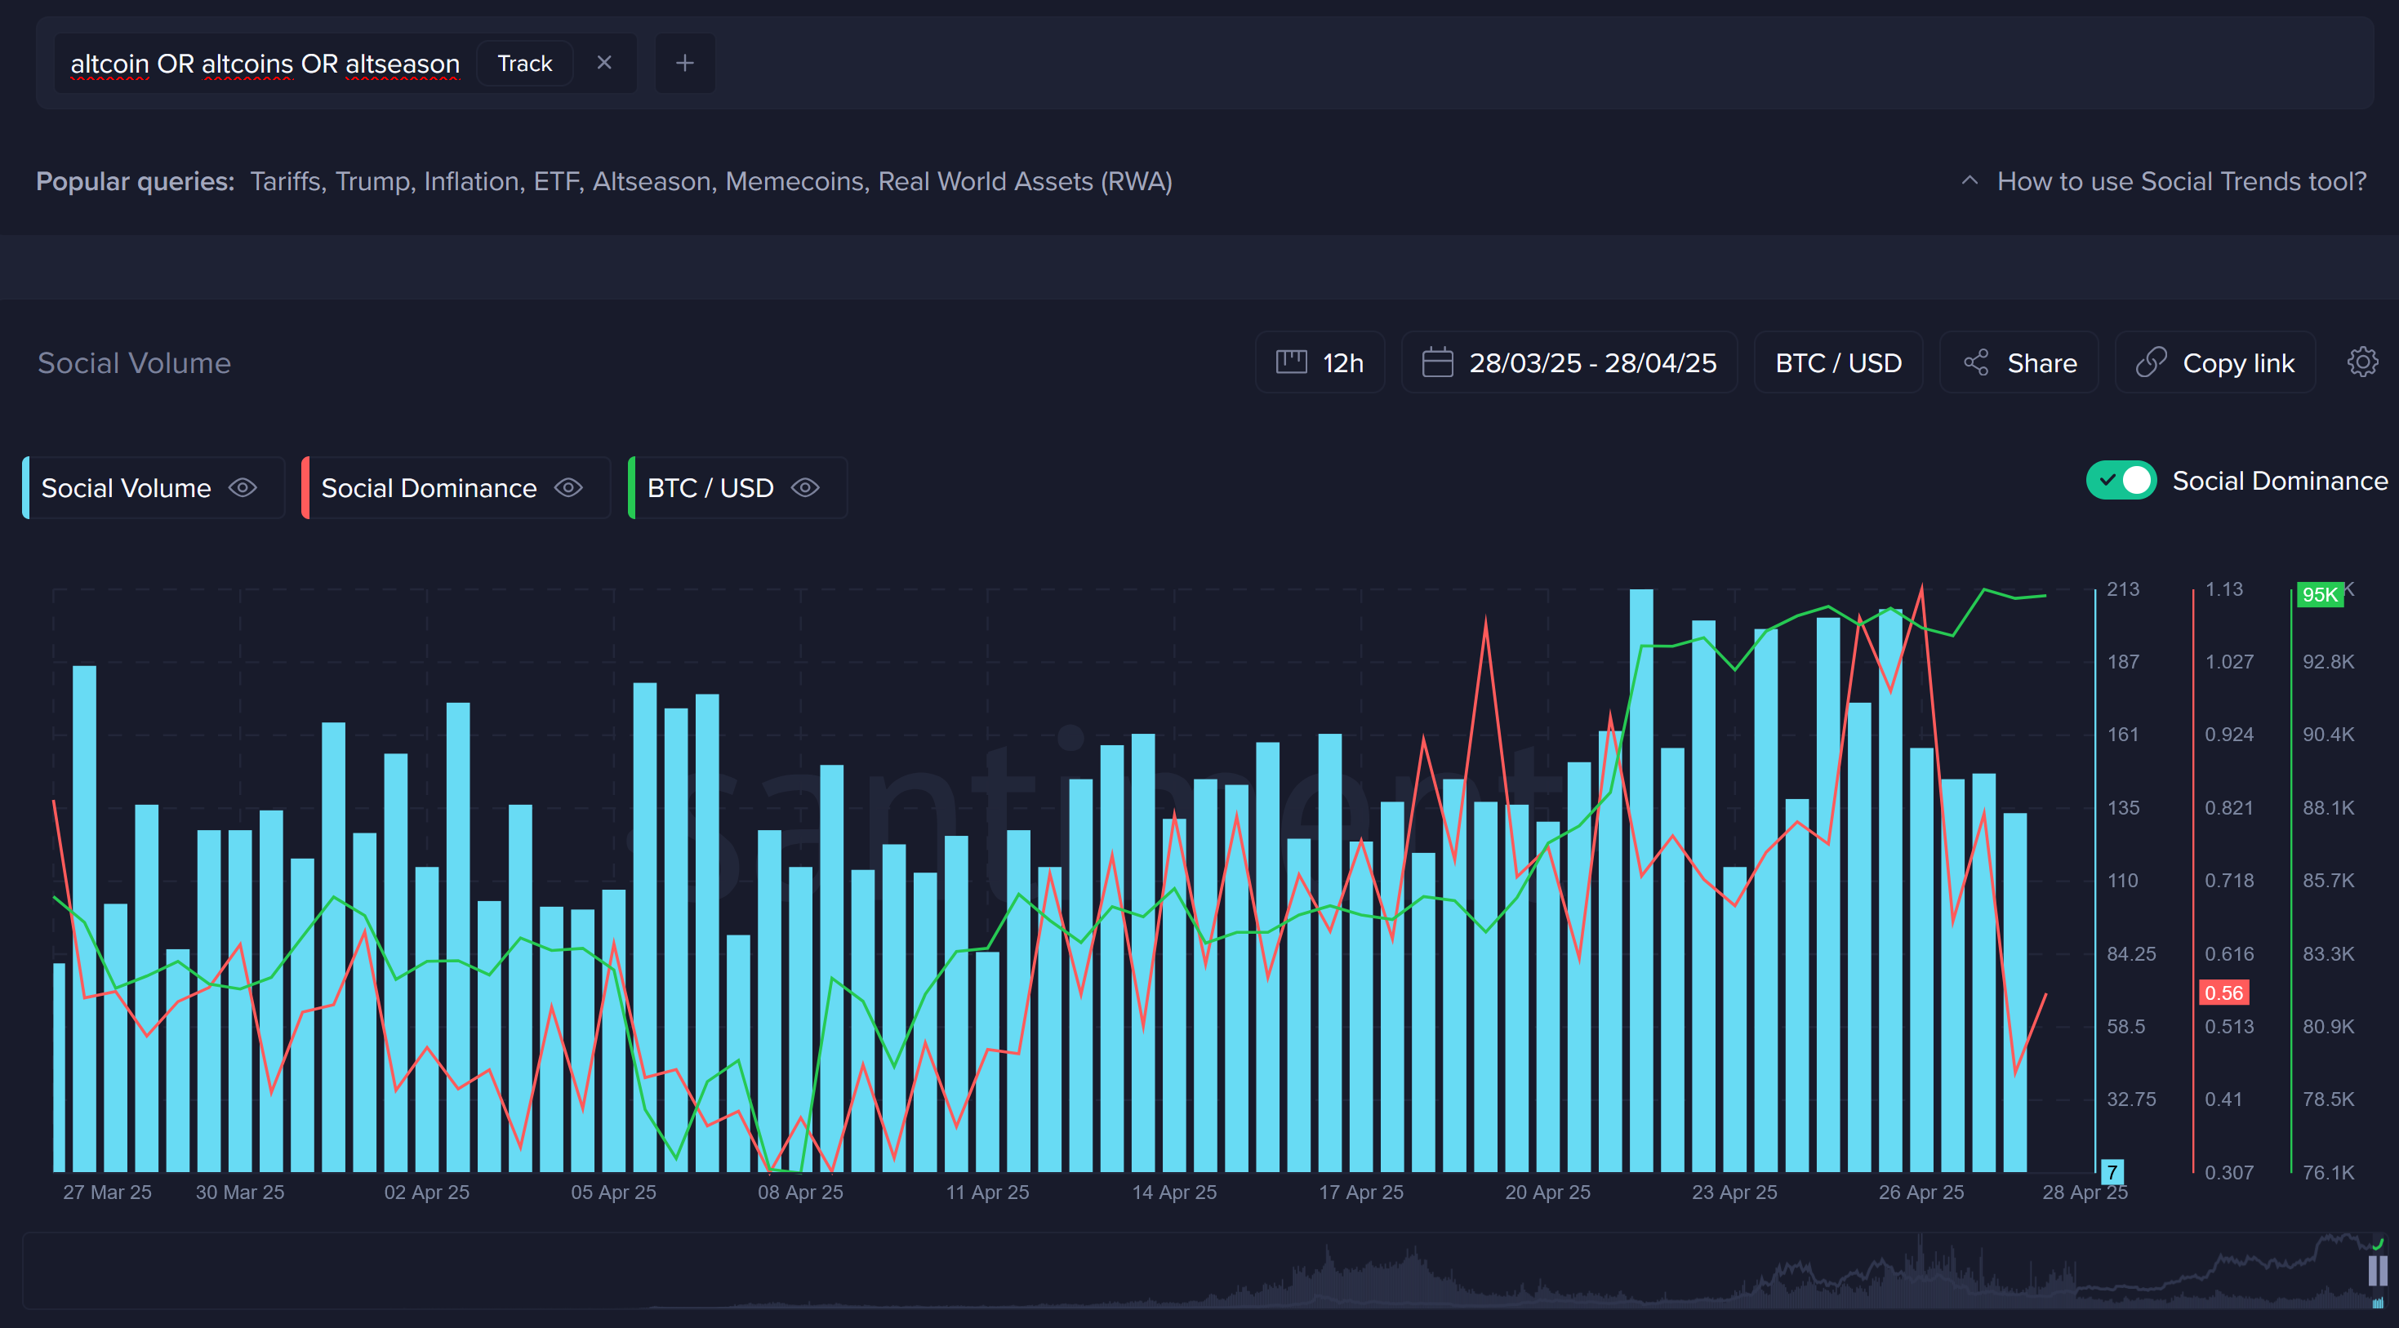The height and width of the screenshot is (1328, 2399).
Task: Toggle BTC / USD visibility eye icon
Action: [804, 487]
